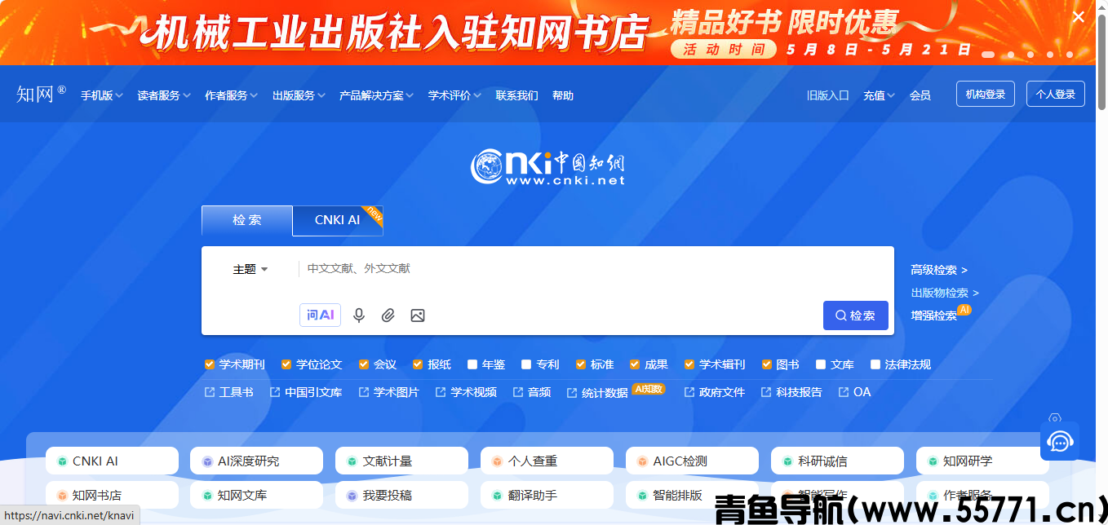Check the 文库 checkbox
This screenshot has width=1108, height=525.
pyautogui.click(x=821, y=364)
